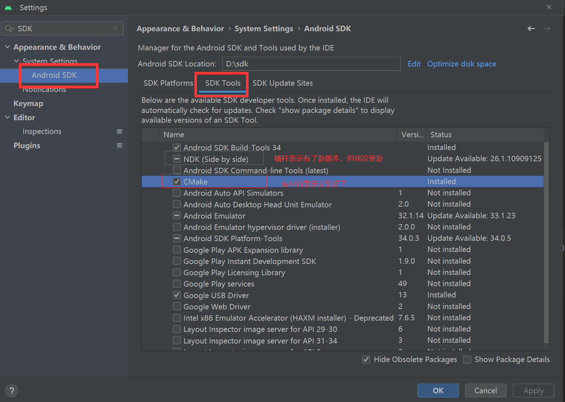Open Inspections settings

click(x=42, y=131)
